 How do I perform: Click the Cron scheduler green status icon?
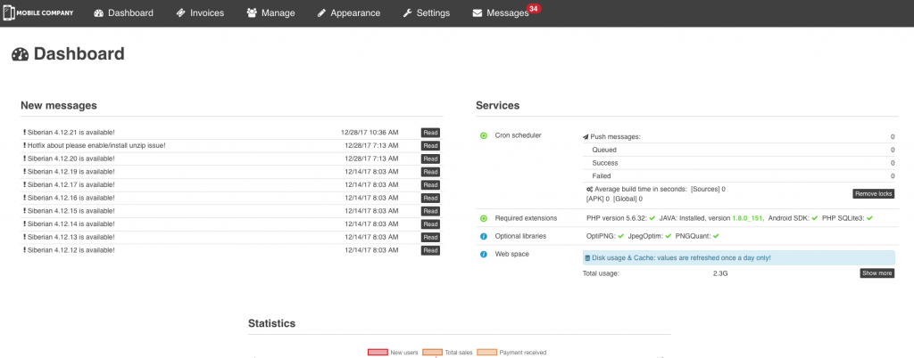pyautogui.click(x=484, y=136)
